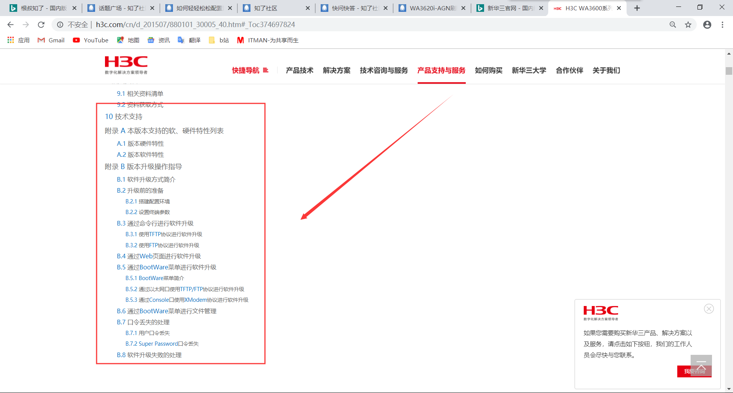Click the H3C logo in the header
The width and height of the screenshot is (733, 393).
tap(126, 65)
